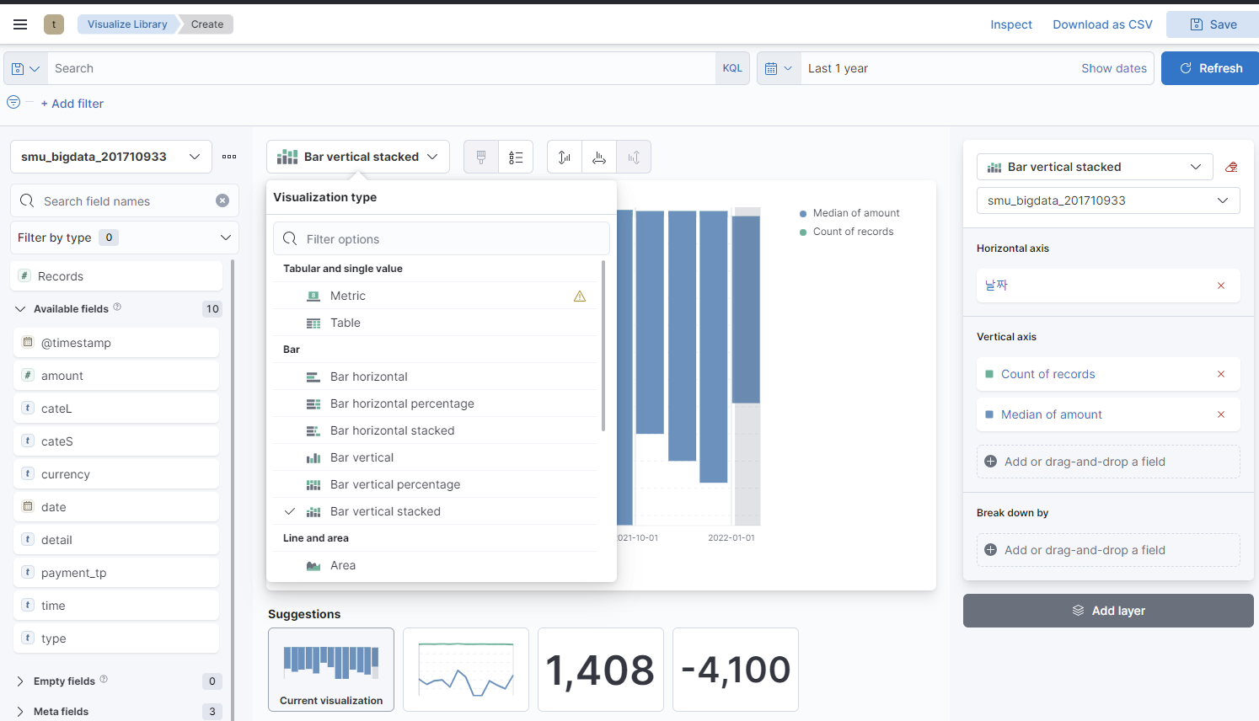1259x721 pixels.
Task: Open index pattern options three-dot icon
Action: click(229, 157)
